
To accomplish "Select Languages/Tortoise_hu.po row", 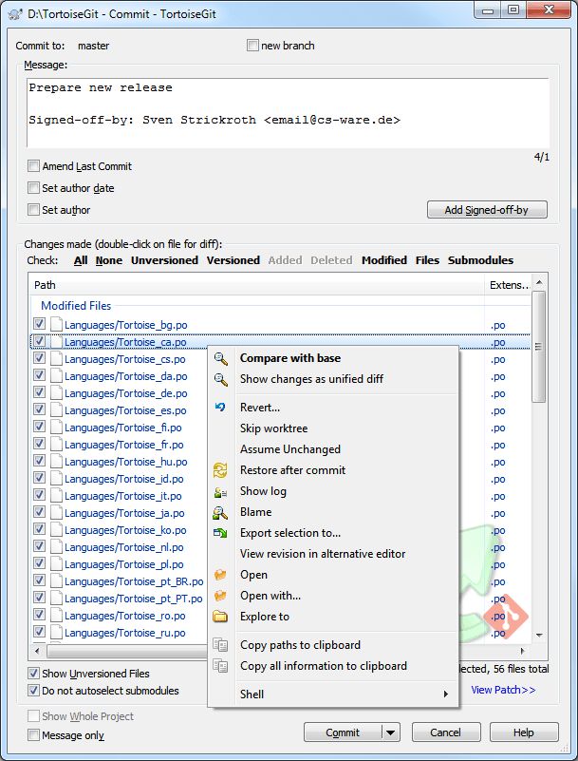I will point(280,462).
